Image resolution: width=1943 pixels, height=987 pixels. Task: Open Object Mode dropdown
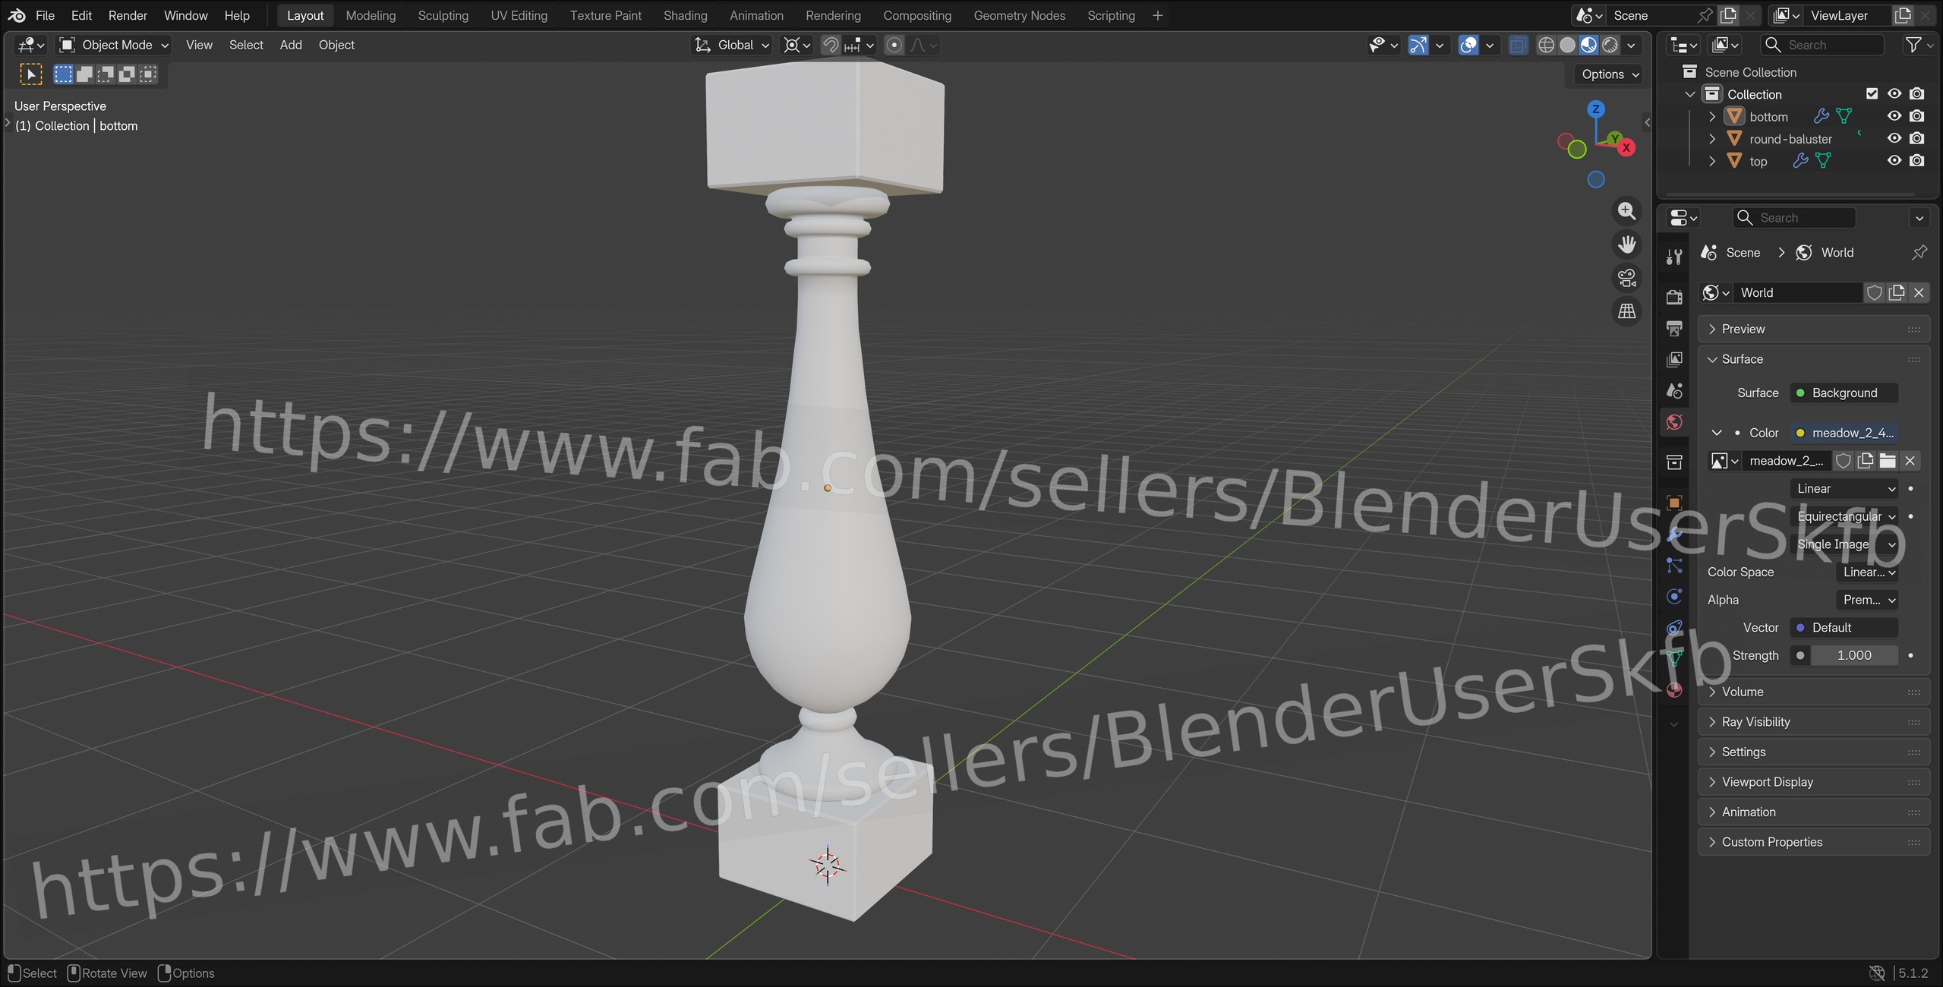pos(114,45)
